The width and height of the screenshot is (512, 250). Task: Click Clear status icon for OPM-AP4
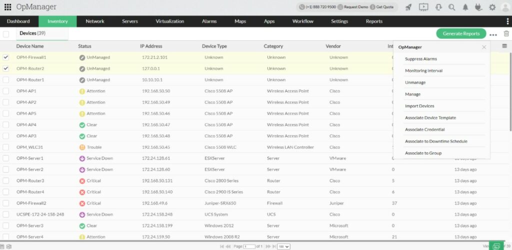[x=82, y=125]
